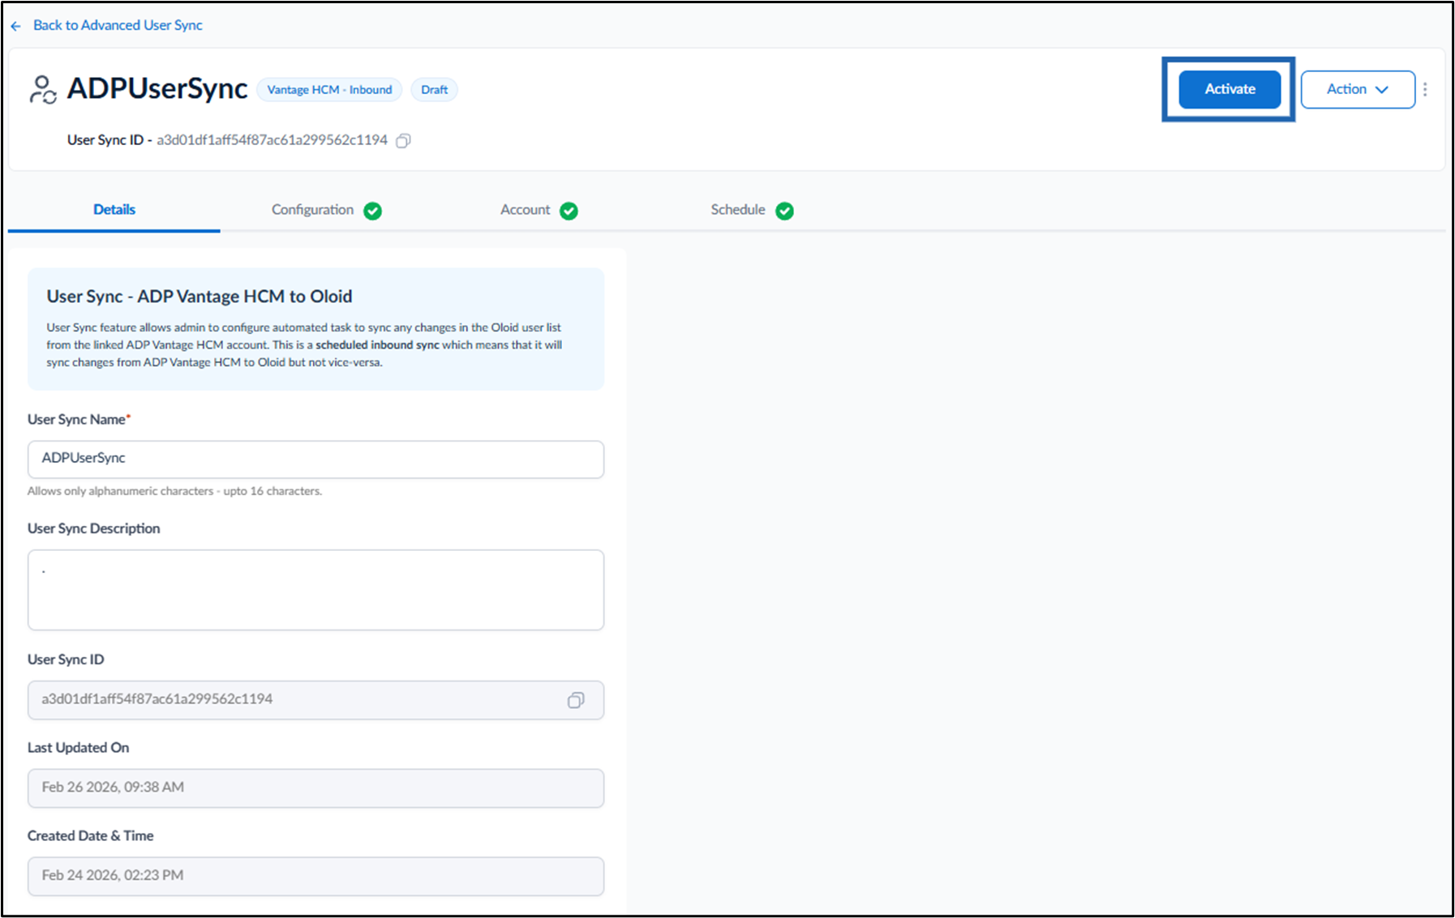1455x918 pixels.
Task: Copy the User Sync ID in the header
Action: (x=403, y=141)
